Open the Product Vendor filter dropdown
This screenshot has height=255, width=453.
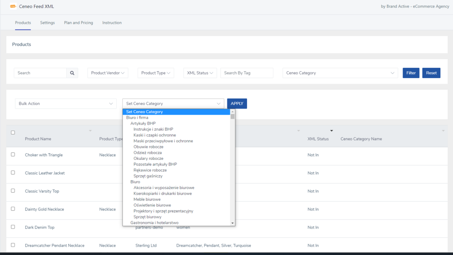click(108, 73)
